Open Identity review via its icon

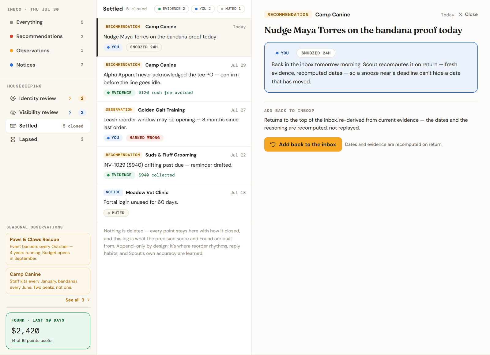coord(13,98)
